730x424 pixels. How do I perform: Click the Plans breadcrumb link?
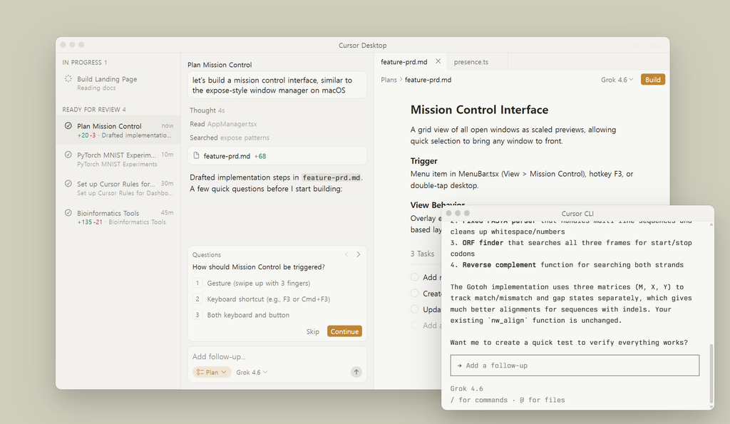tap(389, 80)
